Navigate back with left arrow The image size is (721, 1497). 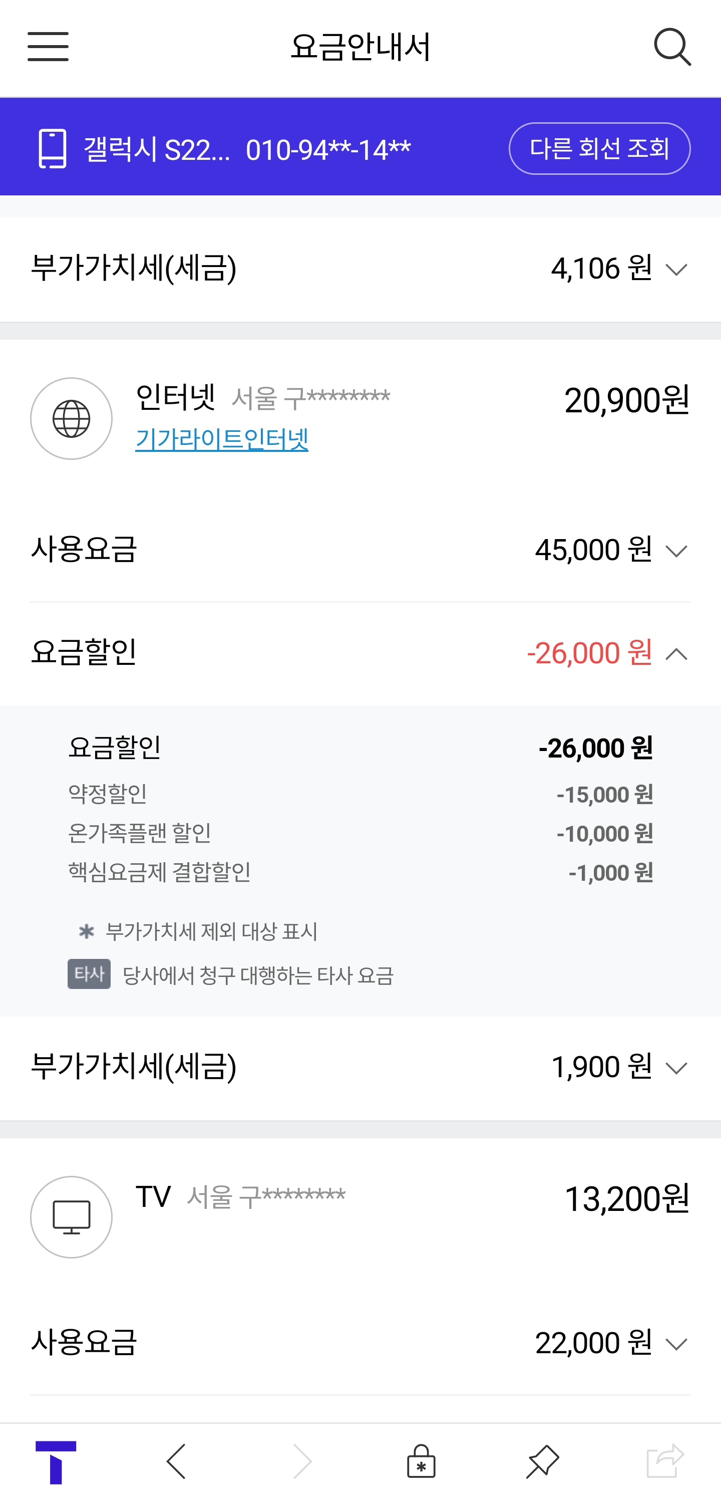176,1461
